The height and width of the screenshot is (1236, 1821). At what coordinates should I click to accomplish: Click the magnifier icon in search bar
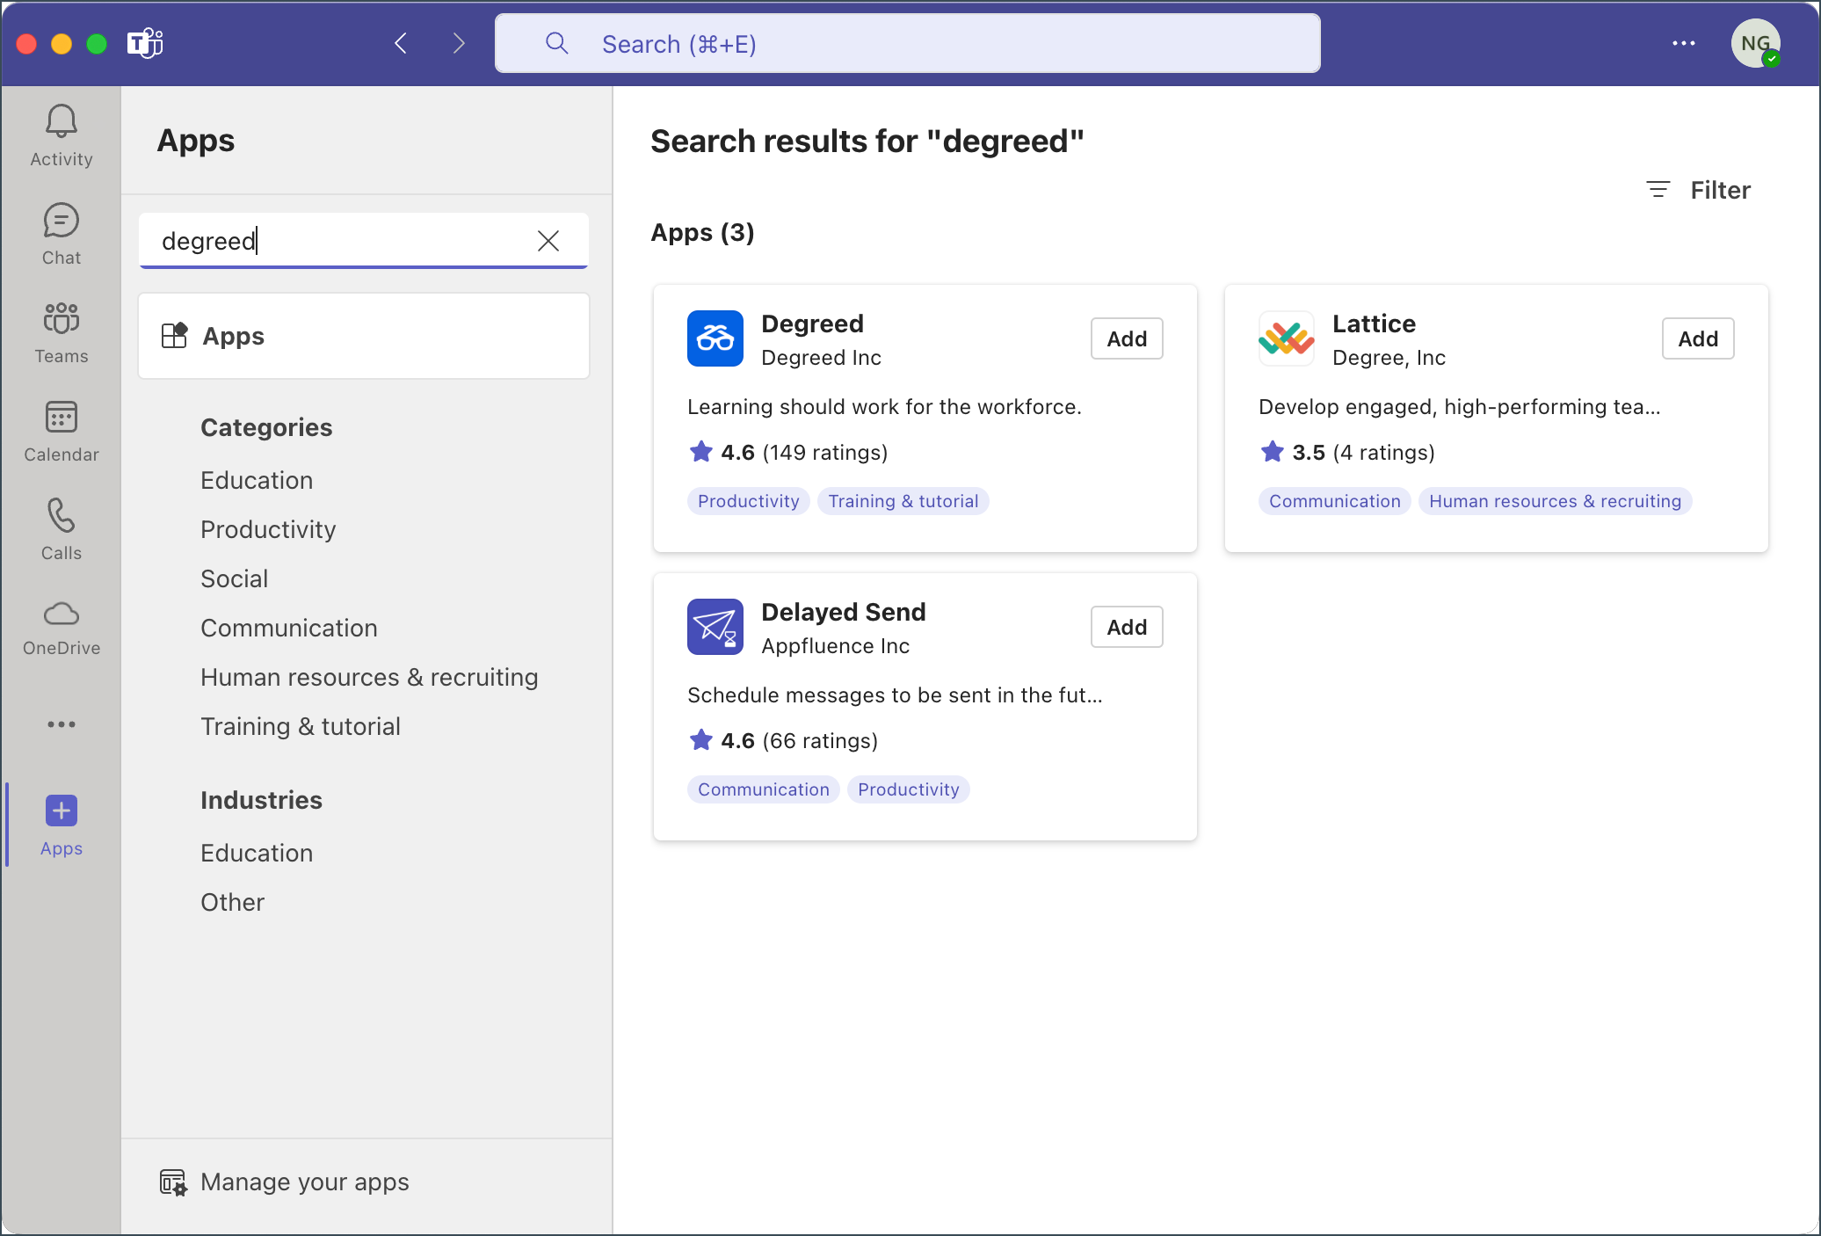pos(556,43)
